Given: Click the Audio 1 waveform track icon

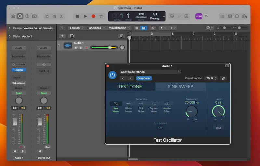Looking at the screenshot, I should pyautogui.click(x=68, y=45).
